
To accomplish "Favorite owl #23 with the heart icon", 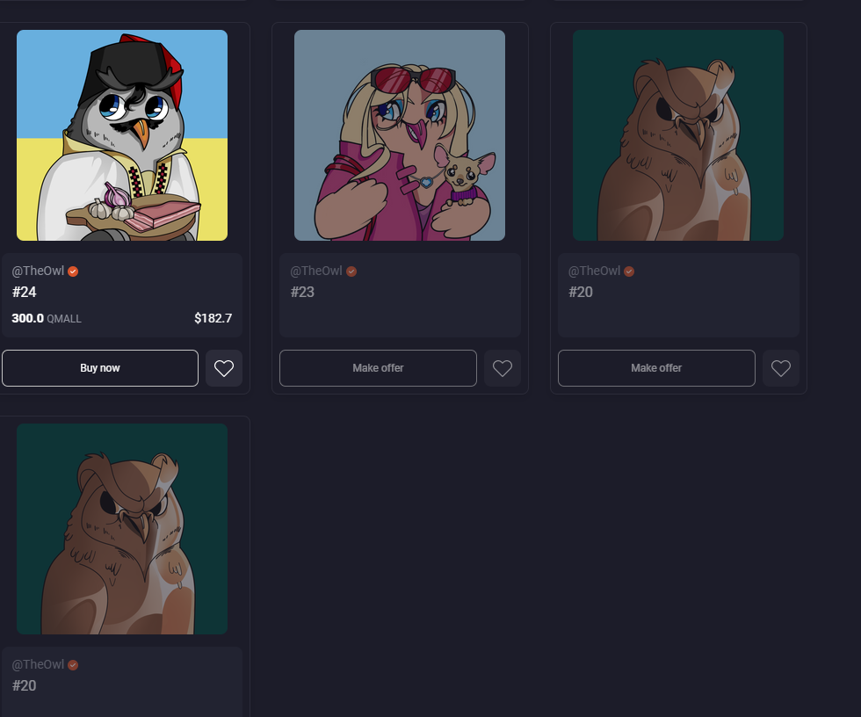I will [x=503, y=368].
